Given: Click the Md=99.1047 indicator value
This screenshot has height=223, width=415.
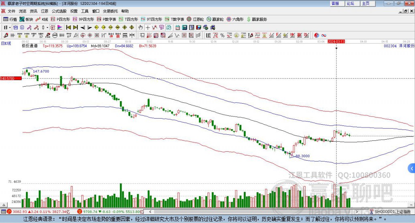Looking at the screenshot, I should point(100,46).
